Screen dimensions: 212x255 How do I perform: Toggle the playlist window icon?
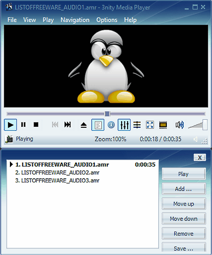pyautogui.click(x=98, y=125)
